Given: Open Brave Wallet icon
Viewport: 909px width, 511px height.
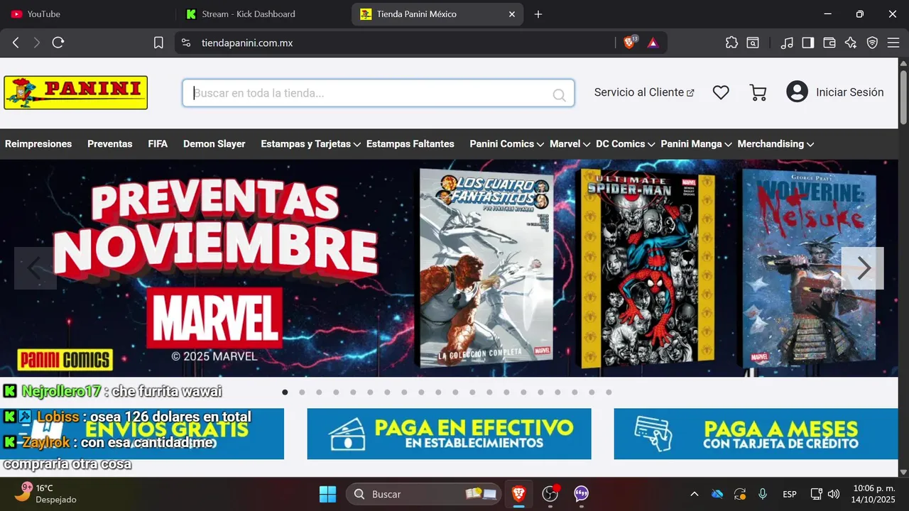Looking at the screenshot, I should 829,43.
